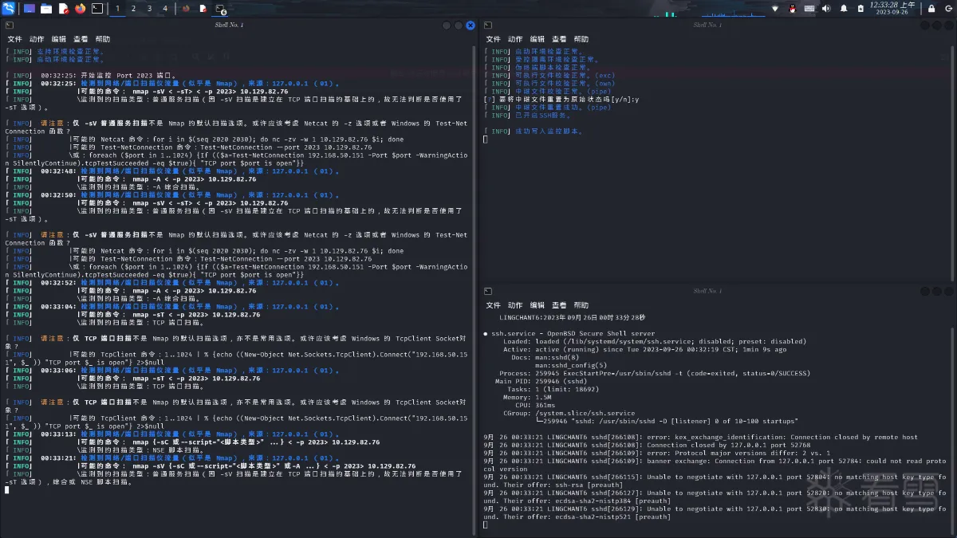This screenshot has width=957, height=538.
Task: Open the notifications bell icon
Action: point(844,9)
